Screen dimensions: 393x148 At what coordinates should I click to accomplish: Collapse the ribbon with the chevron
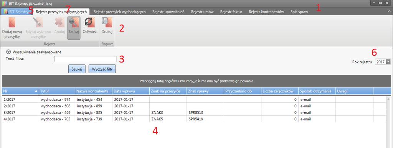[x=389, y=12]
